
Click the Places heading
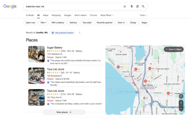point(32,40)
